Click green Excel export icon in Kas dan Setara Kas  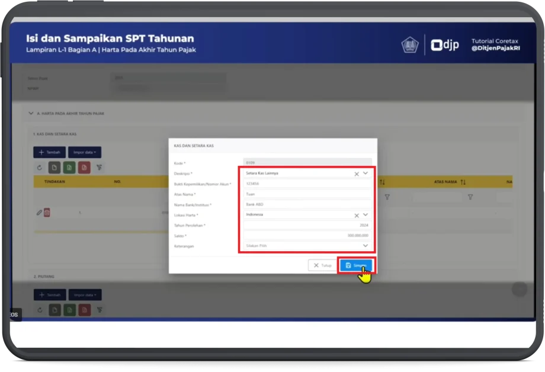click(x=69, y=168)
